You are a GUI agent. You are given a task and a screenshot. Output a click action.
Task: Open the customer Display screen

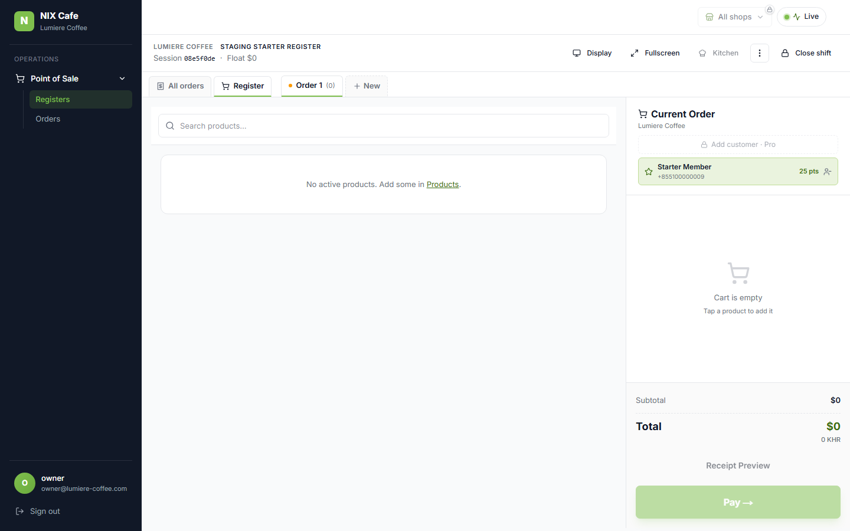(592, 53)
